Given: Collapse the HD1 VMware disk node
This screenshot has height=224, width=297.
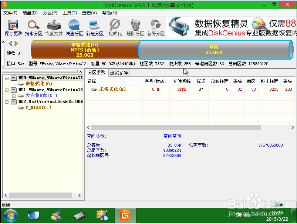Looking at the screenshot, I should (x=7, y=90).
